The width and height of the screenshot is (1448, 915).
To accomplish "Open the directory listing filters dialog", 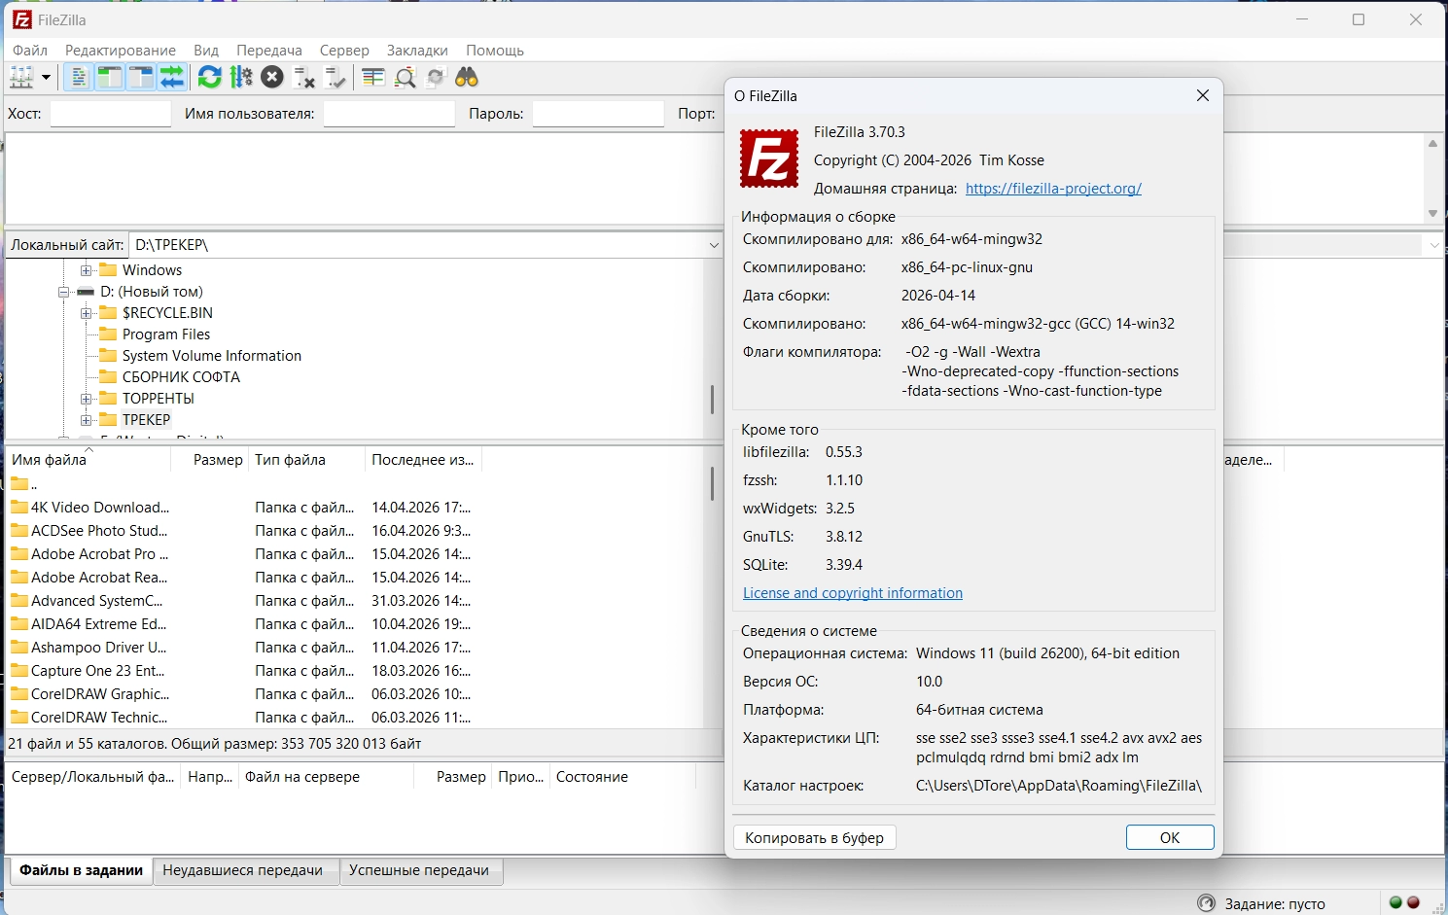I will pyautogui.click(x=373, y=78).
